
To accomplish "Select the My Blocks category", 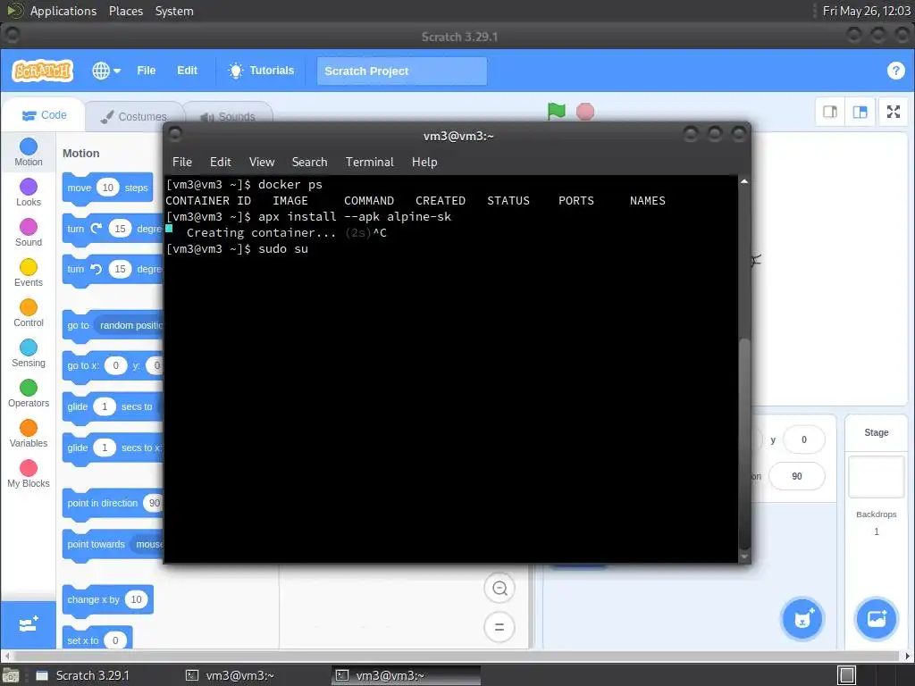I will (x=28, y=474).
